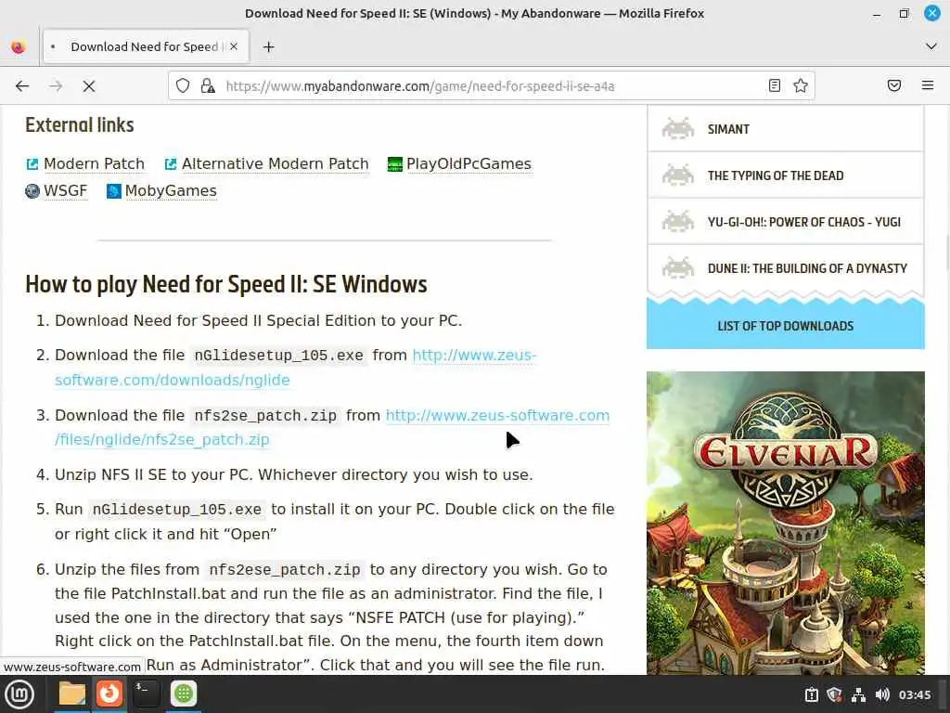The image size is (950, 713).
Task: Open Modern Patch external link
Action: tap(94, 163)
